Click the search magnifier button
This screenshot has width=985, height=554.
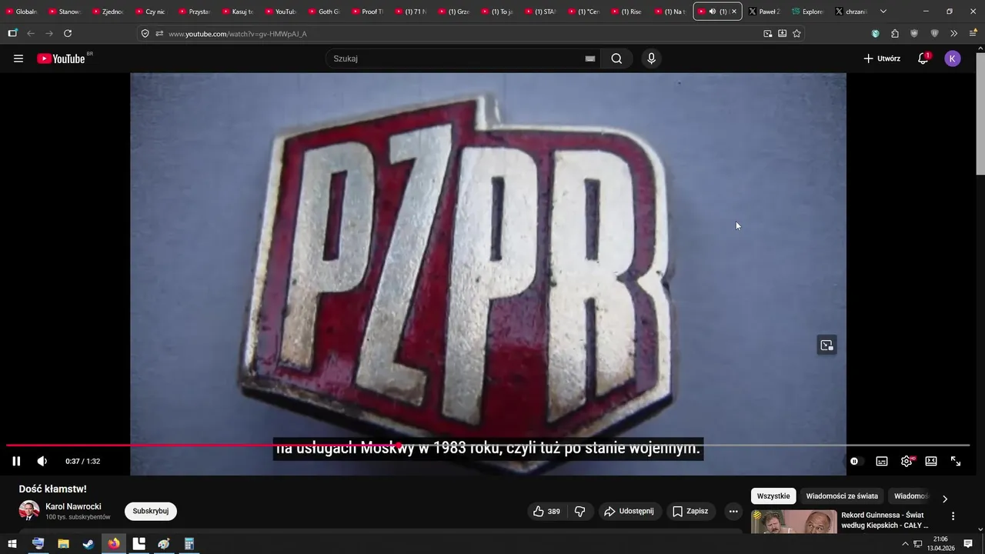click(616, 58)
